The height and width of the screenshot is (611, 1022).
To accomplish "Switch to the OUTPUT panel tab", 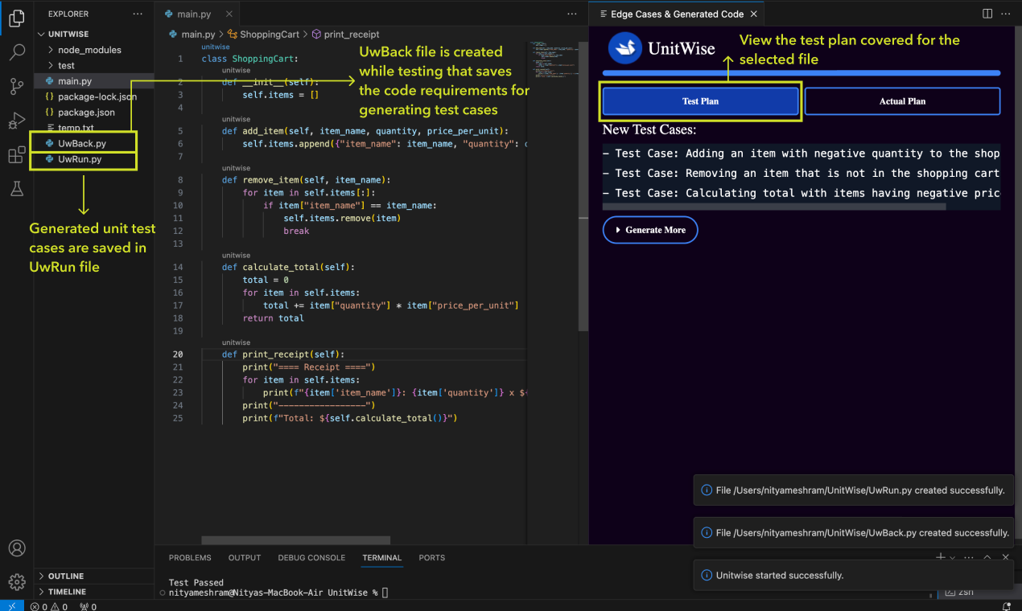I will [245, 557].
